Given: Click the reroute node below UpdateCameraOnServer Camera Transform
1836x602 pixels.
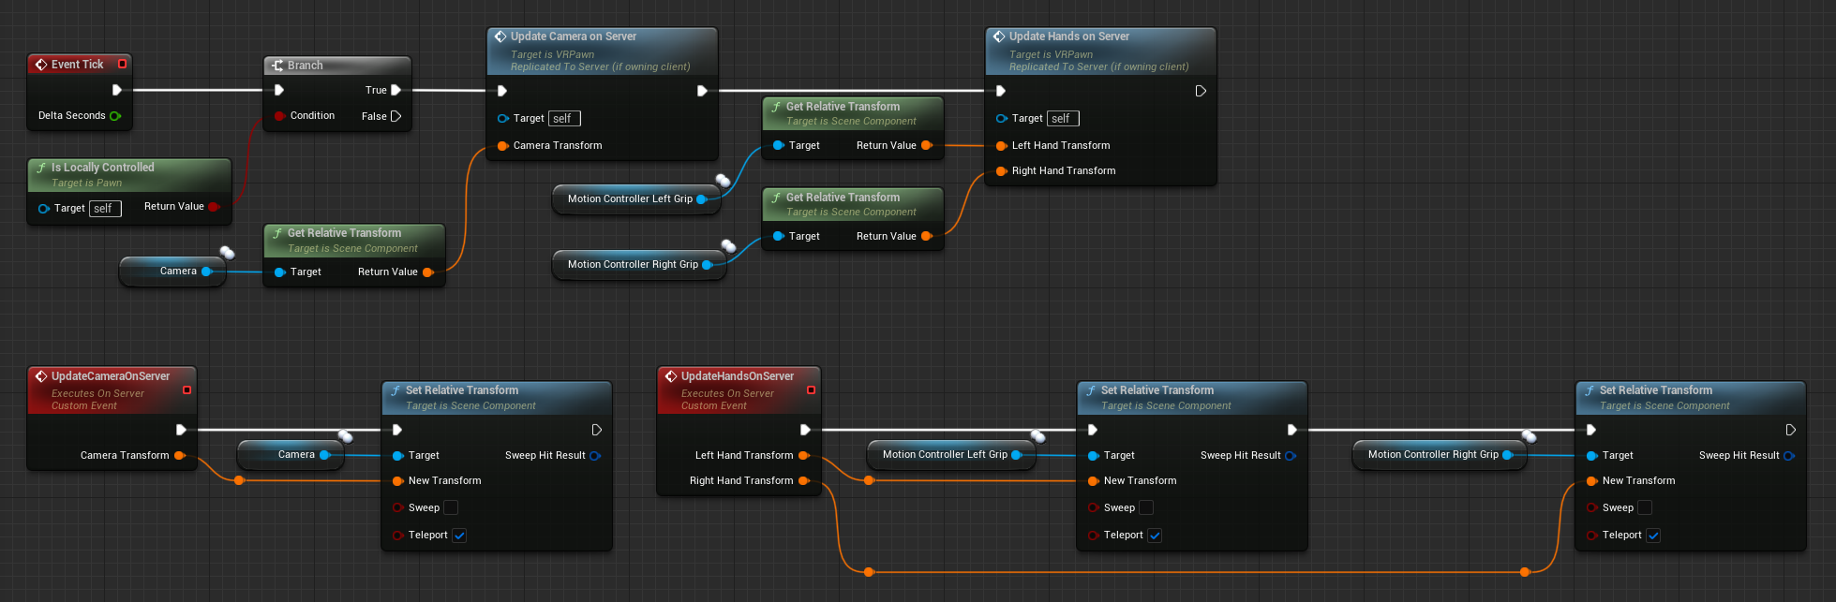Looking at the screenshot, I should point(239,480).
